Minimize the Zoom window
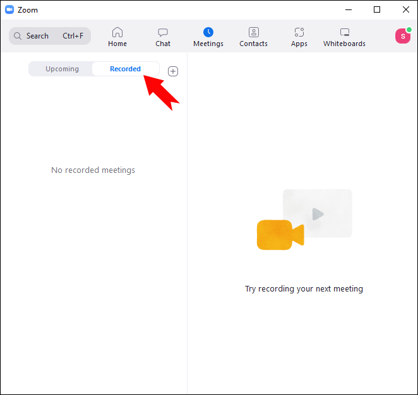The image size is (418, 395). (349, 9)
